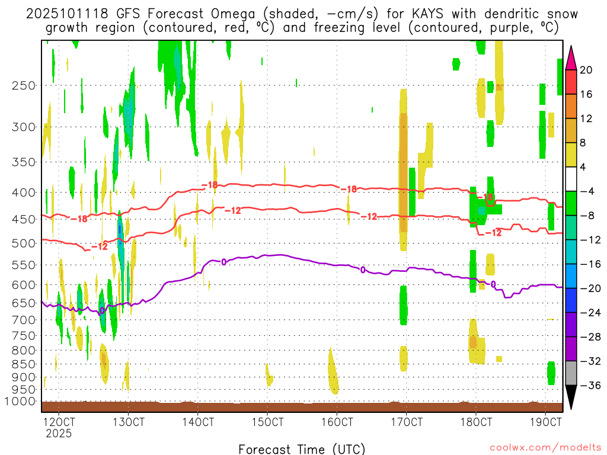Image resolution: width=607 pixels, height=455 pixels.
Task: Click the 900 pressure level label
Action: 24,377
